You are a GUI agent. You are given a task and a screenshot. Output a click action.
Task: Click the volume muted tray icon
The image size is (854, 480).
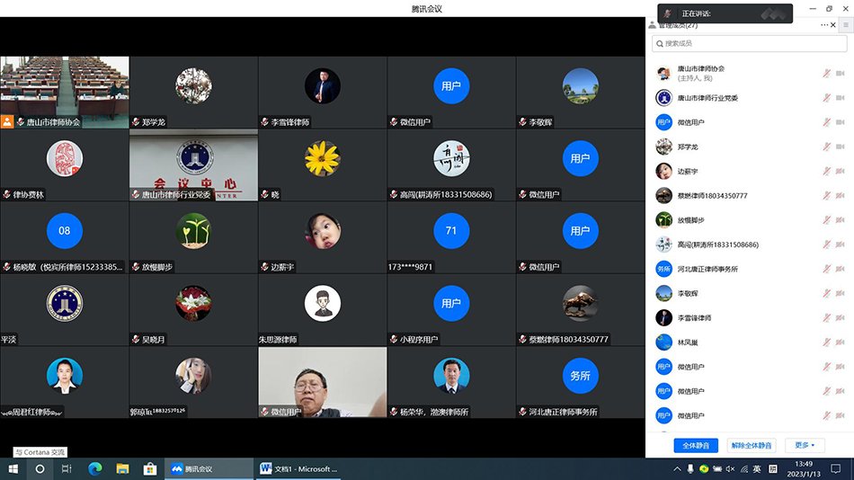[x=730, y=468]
